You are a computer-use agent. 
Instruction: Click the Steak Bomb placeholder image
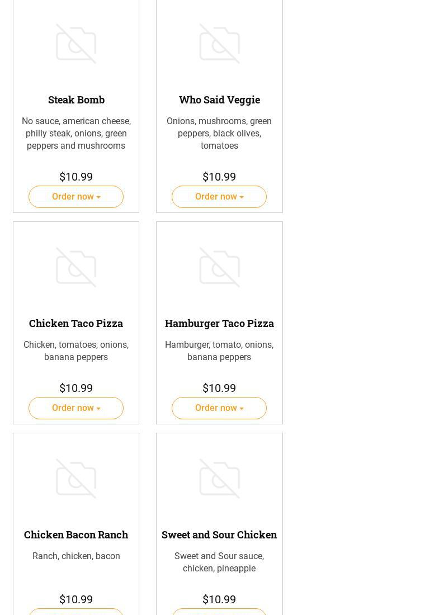[x=76, y=44]
